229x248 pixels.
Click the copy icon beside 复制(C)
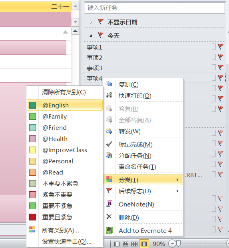109,84
